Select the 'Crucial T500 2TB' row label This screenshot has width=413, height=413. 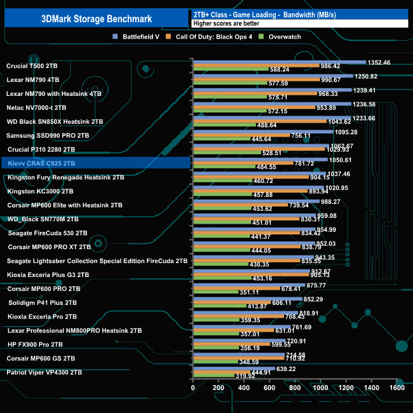pos(32,66)
